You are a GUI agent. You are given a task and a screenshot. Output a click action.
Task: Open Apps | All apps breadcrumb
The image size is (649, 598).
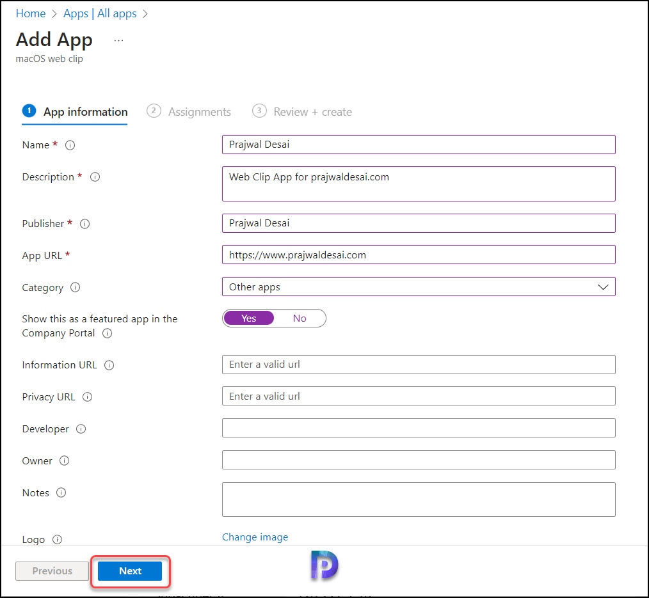(100, 13)
